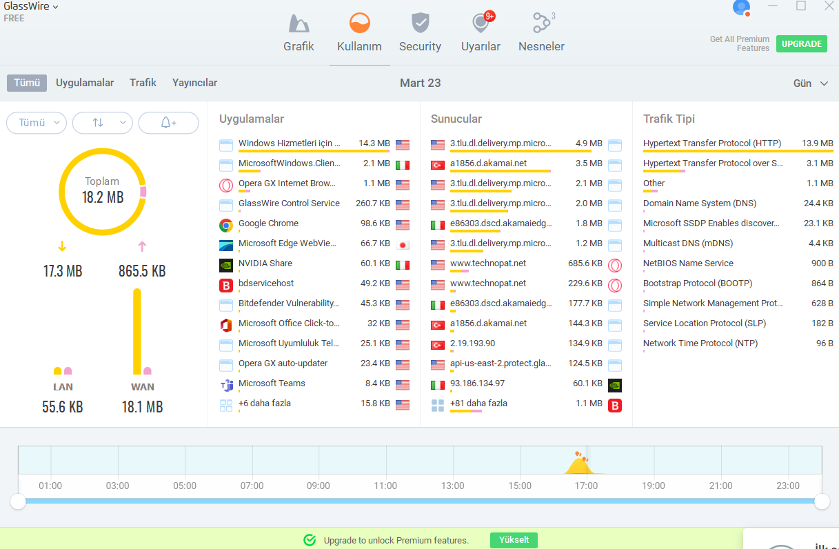Open the upload/download direction dropdown
The height and width of the screenshot is (549, 839).
pos(103,123)
